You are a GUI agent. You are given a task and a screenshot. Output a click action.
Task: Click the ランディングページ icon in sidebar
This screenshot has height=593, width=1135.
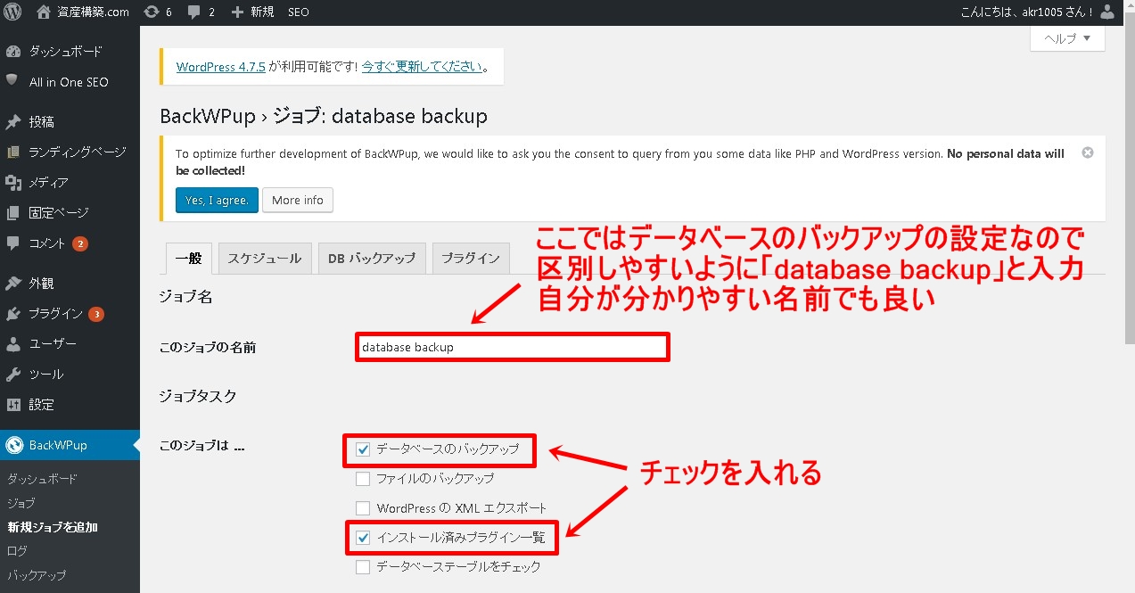[12, 152]
